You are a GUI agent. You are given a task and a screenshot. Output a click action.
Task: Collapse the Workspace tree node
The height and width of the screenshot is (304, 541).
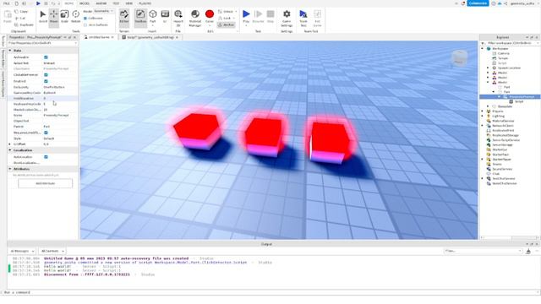click(x=483, y=49)
